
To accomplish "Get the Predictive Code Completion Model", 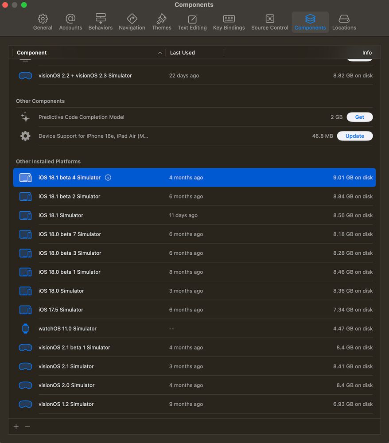I will (x=360, y=117).
